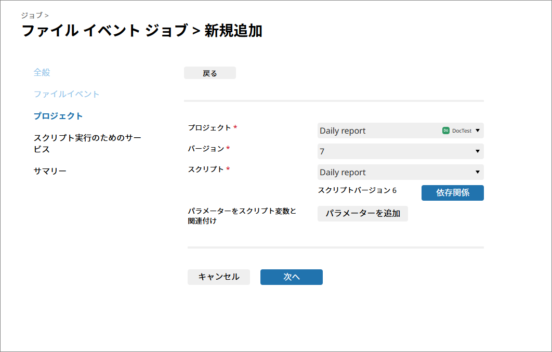Expand the プロジェクト dropdown arrow

pos(477,131)
